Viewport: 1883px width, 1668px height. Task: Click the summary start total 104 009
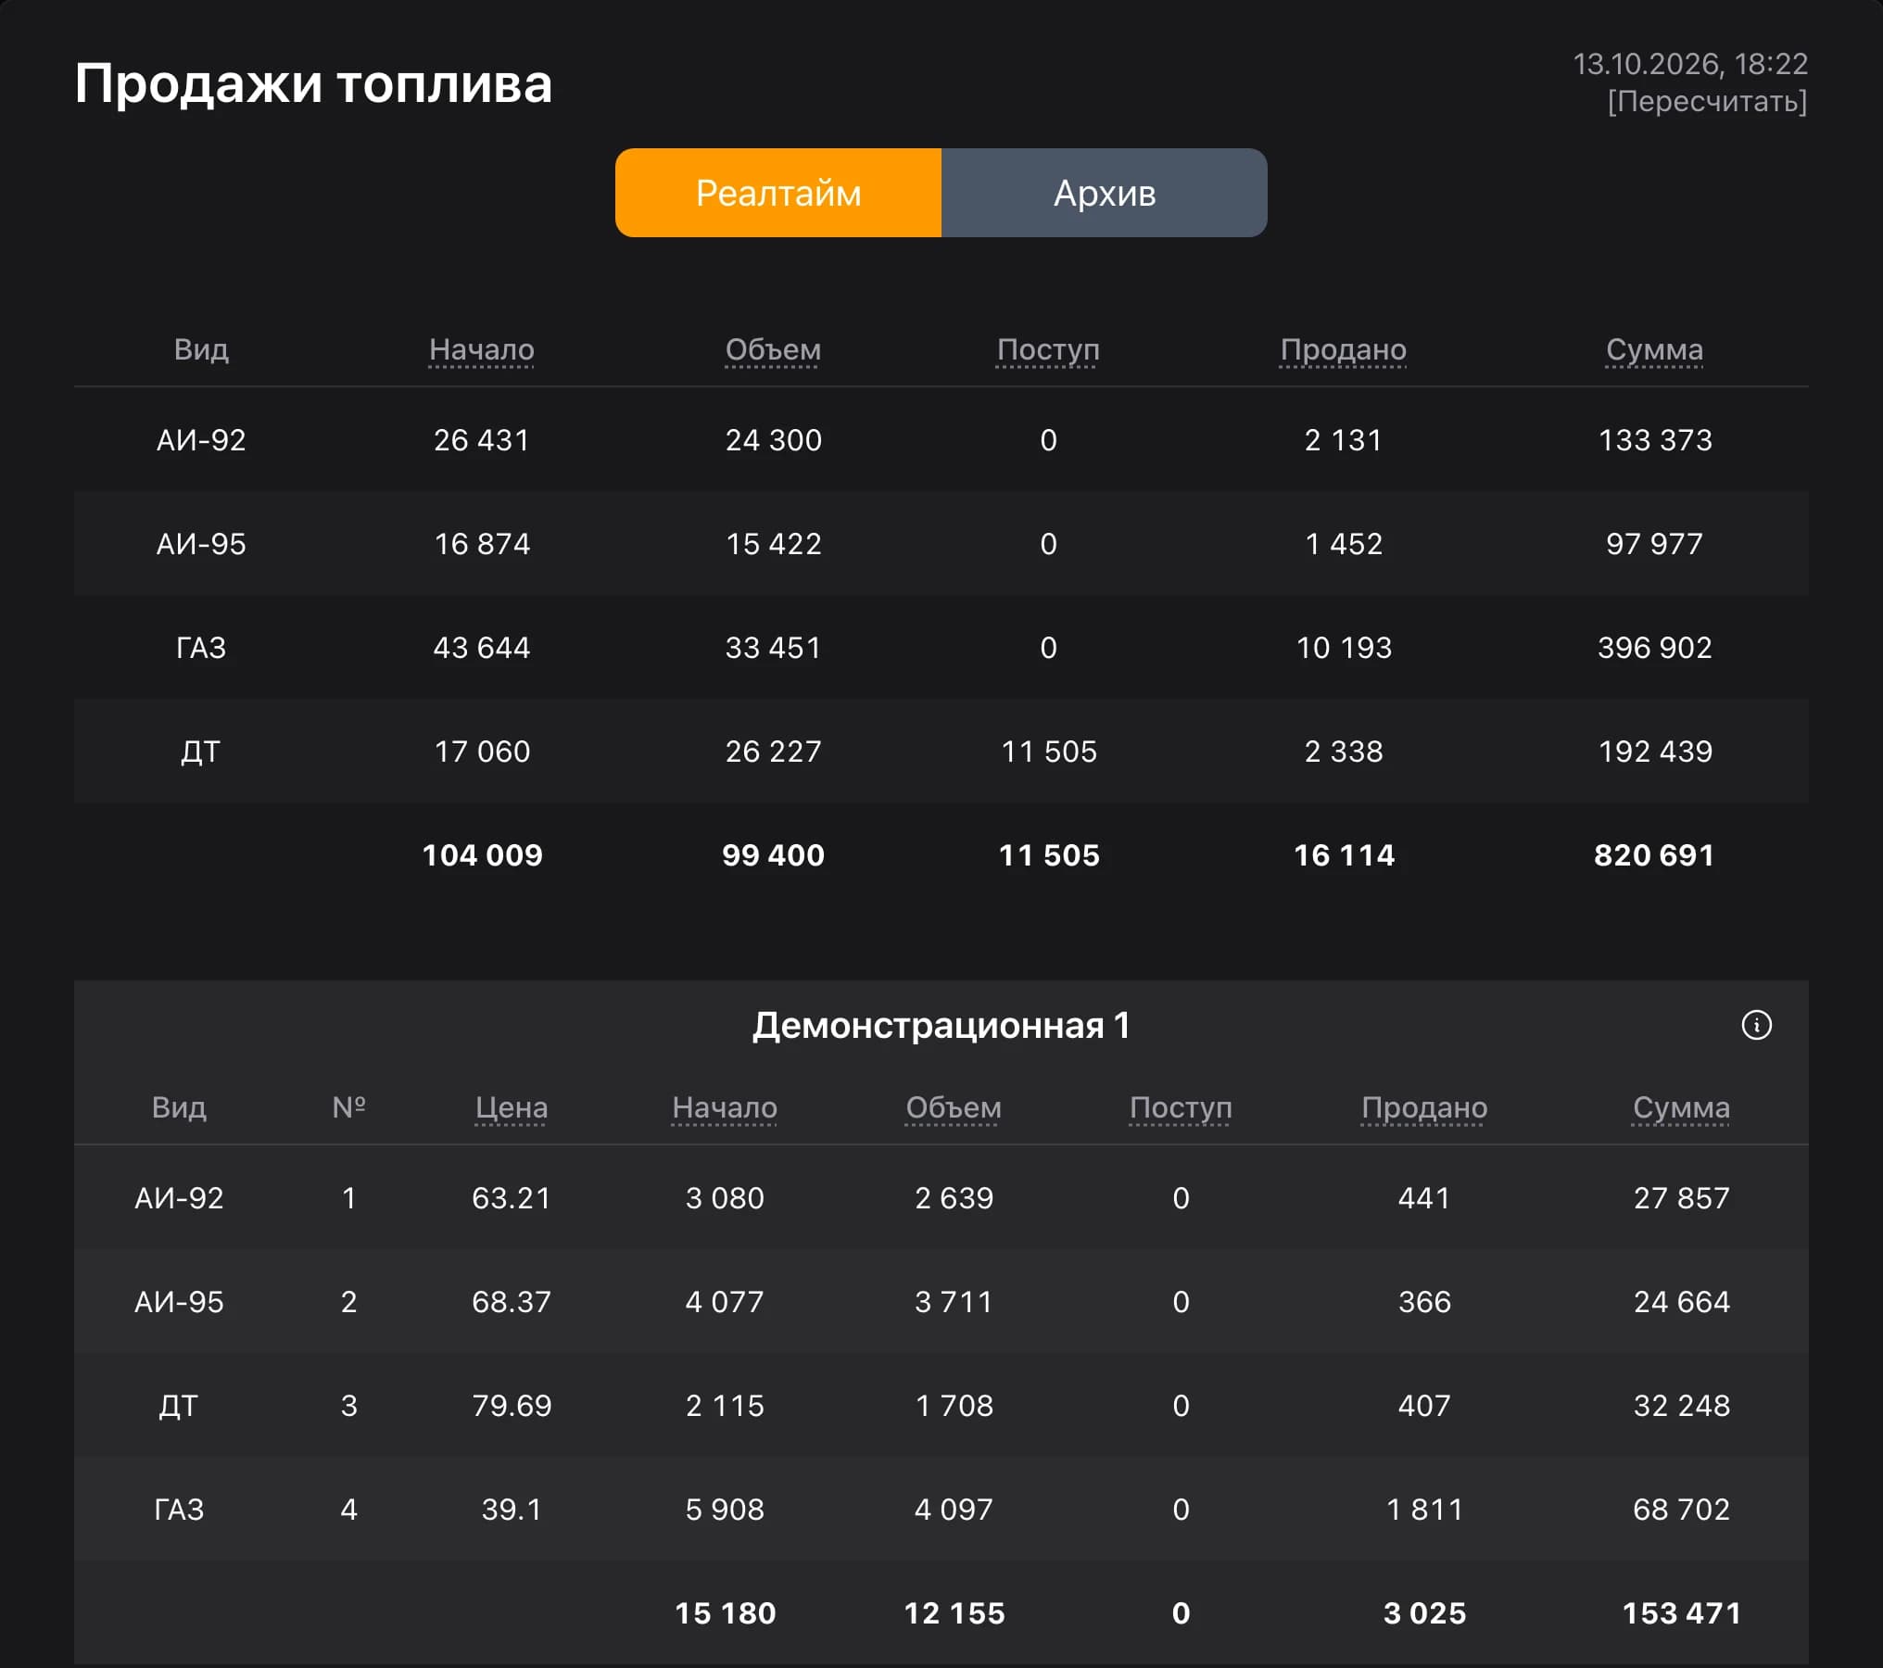click(482, 855)
